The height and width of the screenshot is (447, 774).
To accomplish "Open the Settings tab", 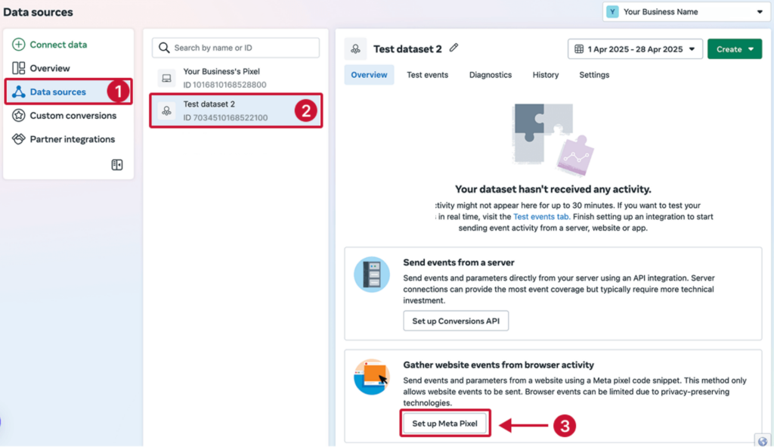I will pos(594,75).
